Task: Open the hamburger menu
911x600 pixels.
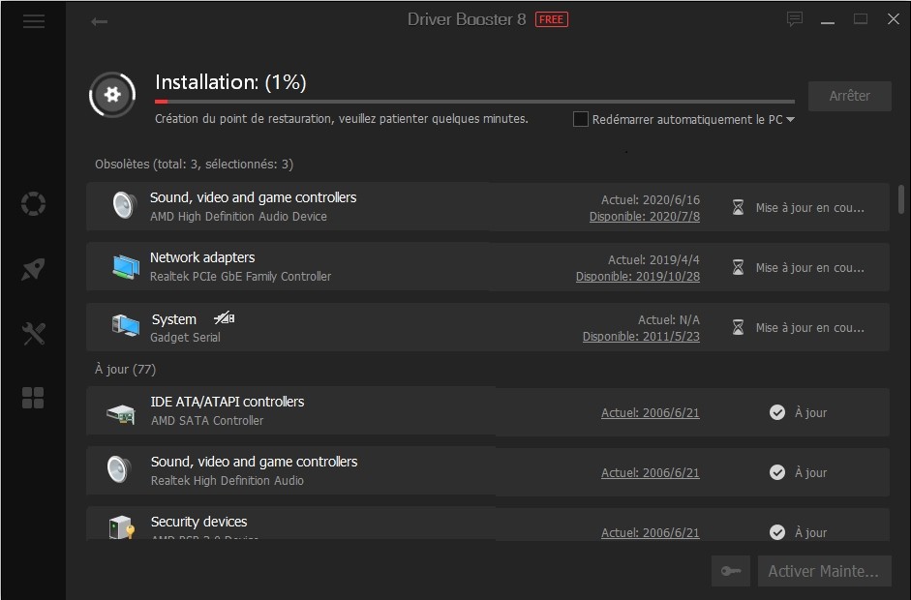Action: point(34,22)
